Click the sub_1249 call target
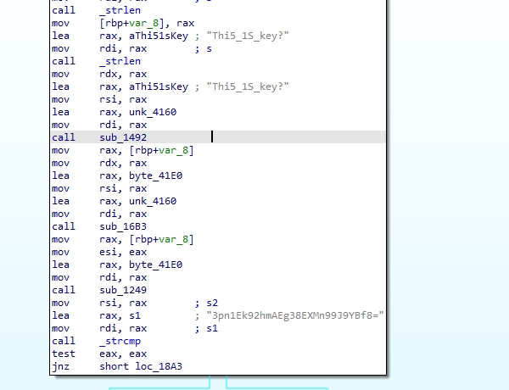 123,290
